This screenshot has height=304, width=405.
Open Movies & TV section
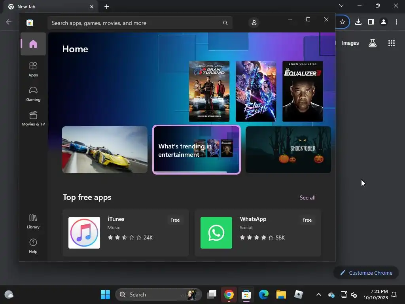[33, 118]
